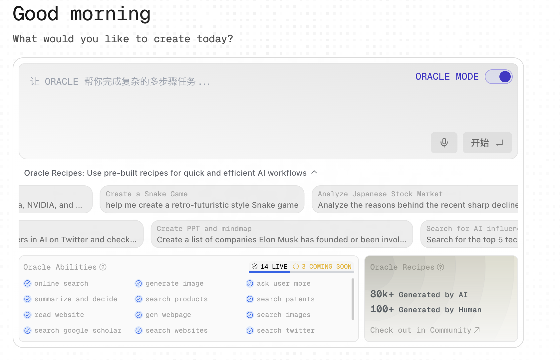Click the check icon next to online search

tap(28, 283)
